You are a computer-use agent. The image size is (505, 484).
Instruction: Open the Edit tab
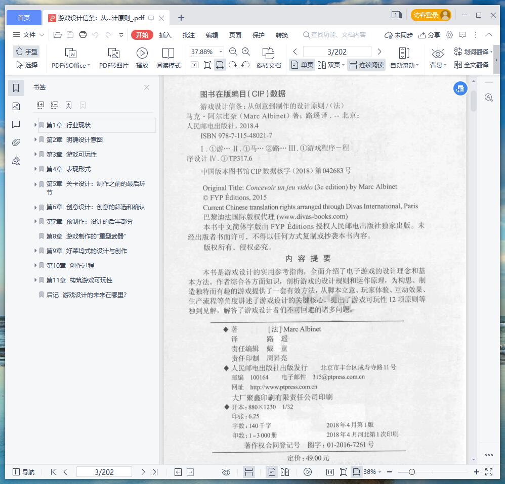212,35
